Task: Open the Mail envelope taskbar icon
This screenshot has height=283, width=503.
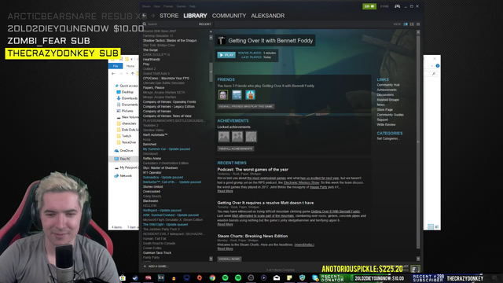Action: coord(277,277)
